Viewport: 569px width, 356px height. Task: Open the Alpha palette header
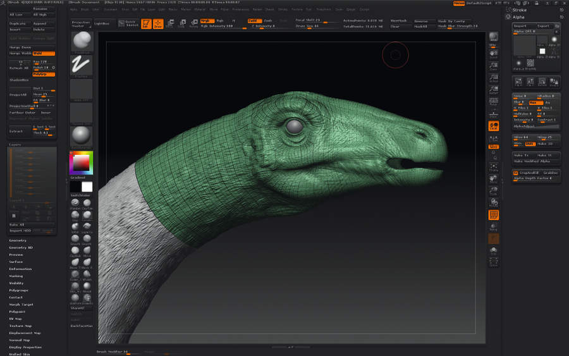click(x=519, y=17)
